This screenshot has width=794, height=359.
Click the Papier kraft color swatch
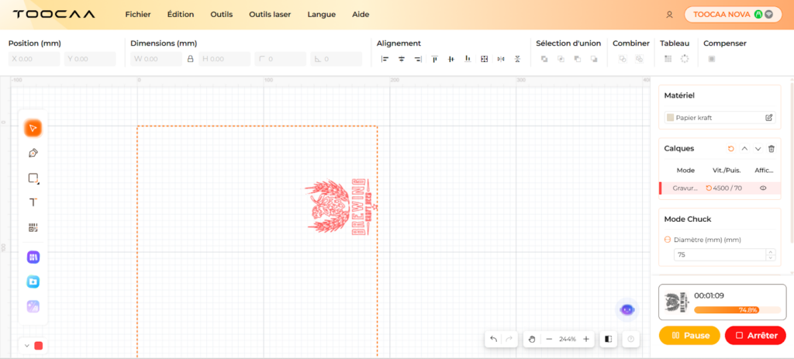671,118
